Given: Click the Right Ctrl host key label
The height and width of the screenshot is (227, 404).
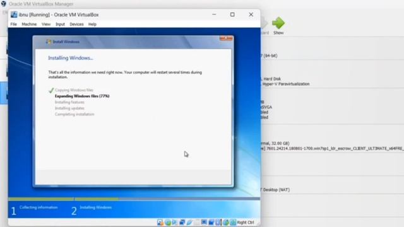Looking at the screenshot, I should tap(246, 223).
